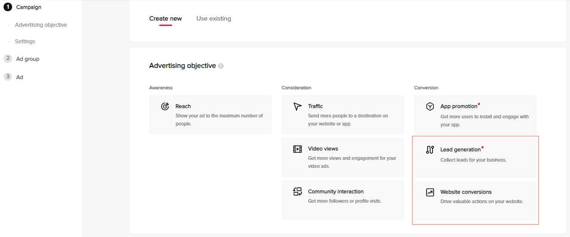The image size is (570, 237).
Task: Open Settings in the sidebar
Action: 25,42
